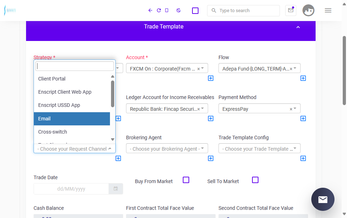Open the Trade Template Config dropdown
This screenshot has height=218, width=347.
pyautogui.click(x=260, y=149)
